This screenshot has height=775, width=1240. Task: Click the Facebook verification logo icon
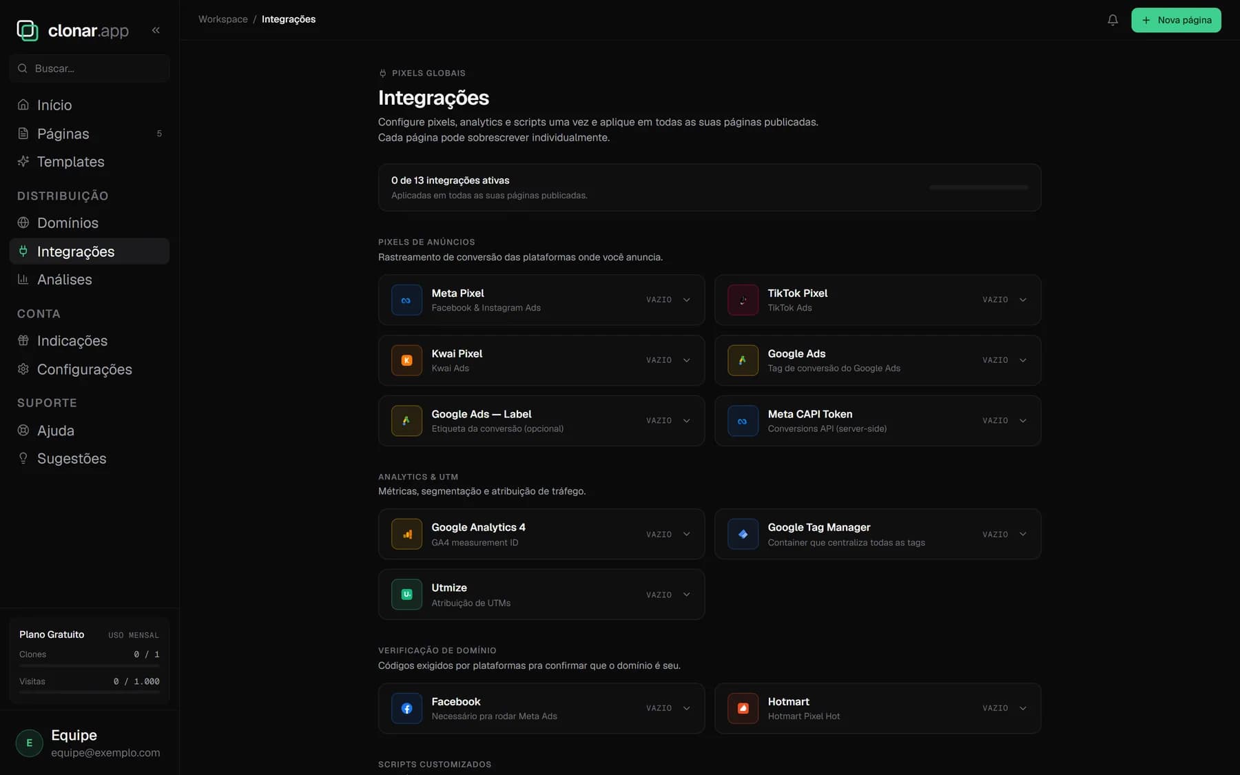click(406, 708)
